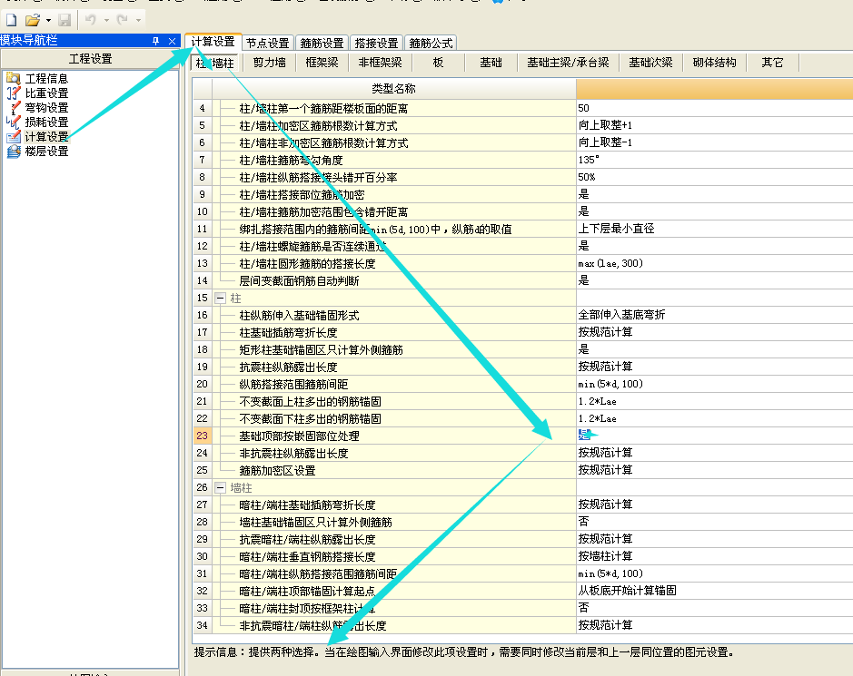Switch to the 计算设置 tab
853x676 pixels.
coord(213,42)
